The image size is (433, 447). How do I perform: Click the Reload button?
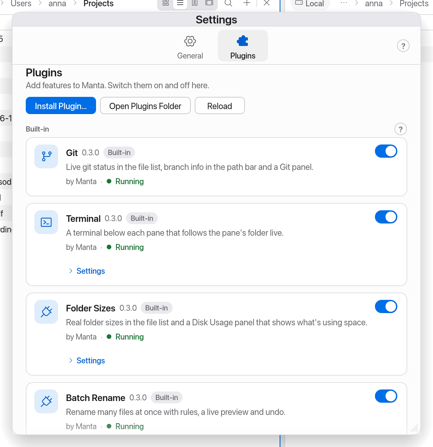pyautogui.click(x=220, y=105)
